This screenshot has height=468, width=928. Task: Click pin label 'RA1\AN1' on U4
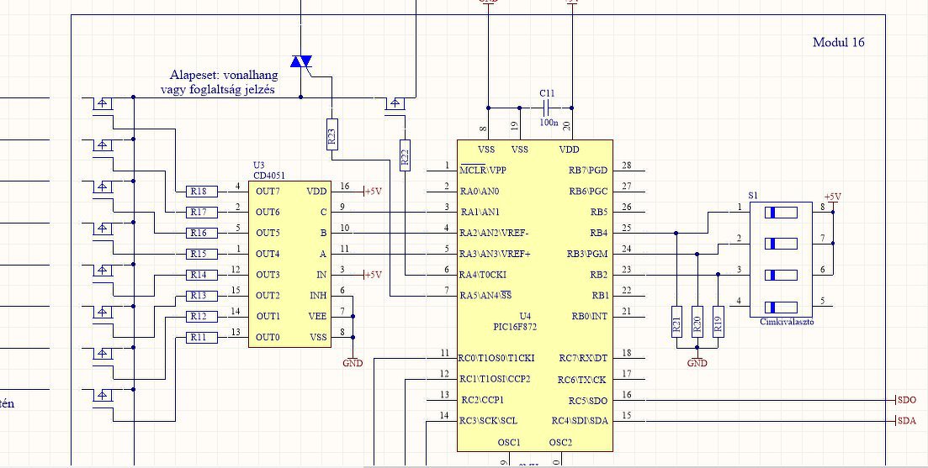pos(480,212)
